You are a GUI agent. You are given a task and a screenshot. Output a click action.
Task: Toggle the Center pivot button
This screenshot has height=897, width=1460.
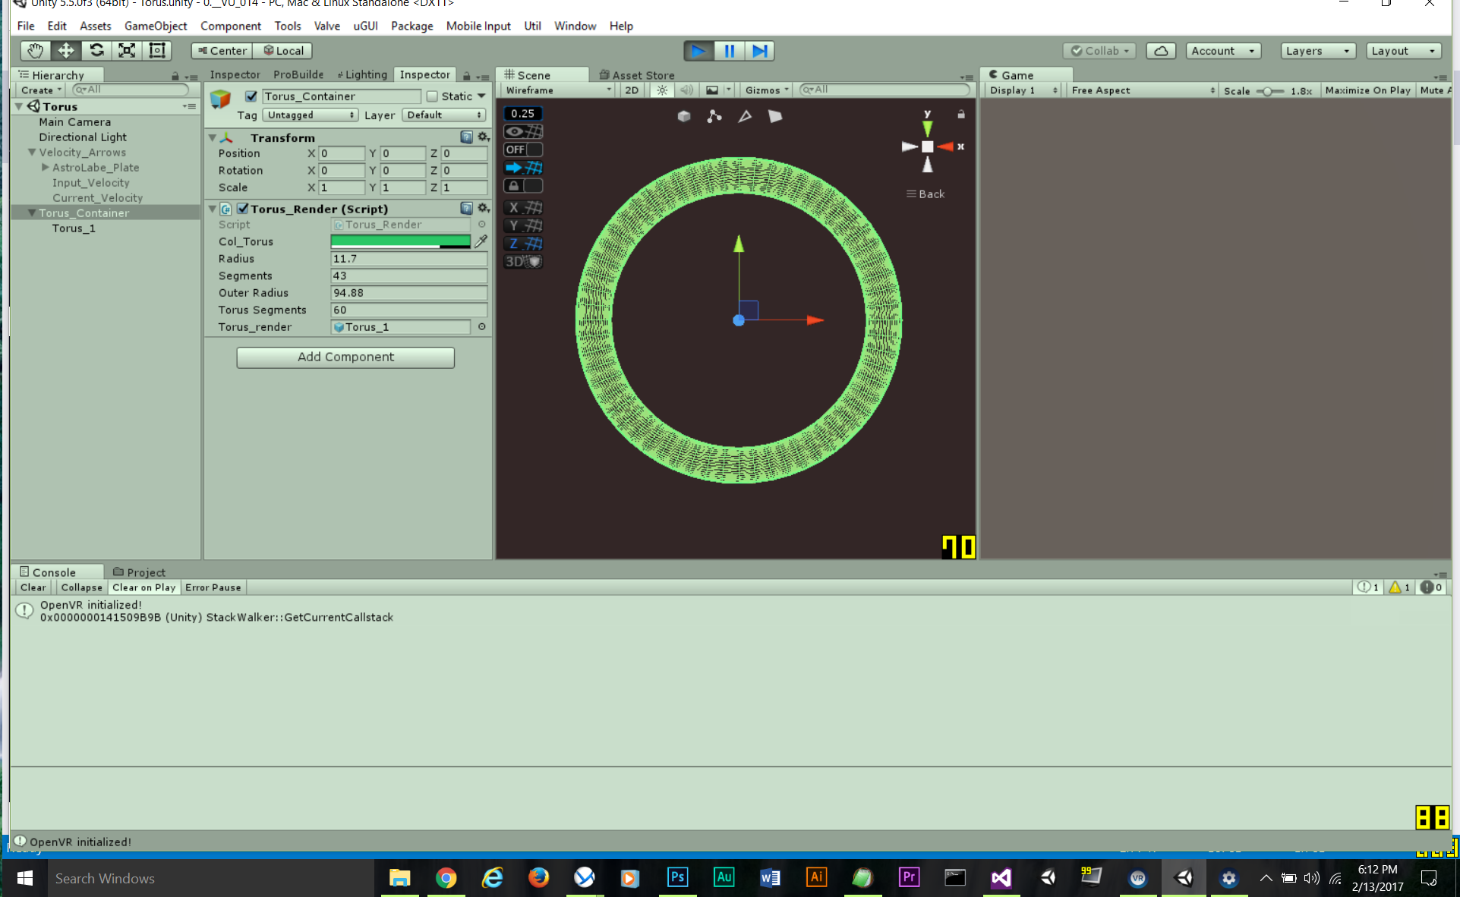(222, 51)
